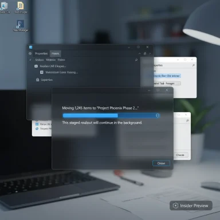
Task: Select the highlighted tab next to Properties
Action: [56, 53]
